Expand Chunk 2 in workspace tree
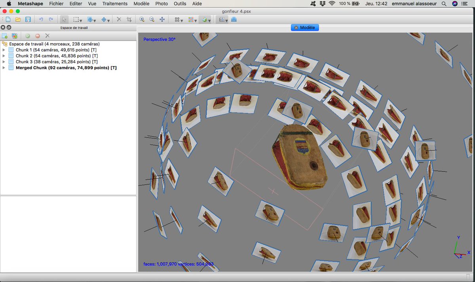475x282 pixels. (4, 56)
